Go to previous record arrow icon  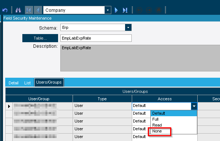[x=38, y=10]
